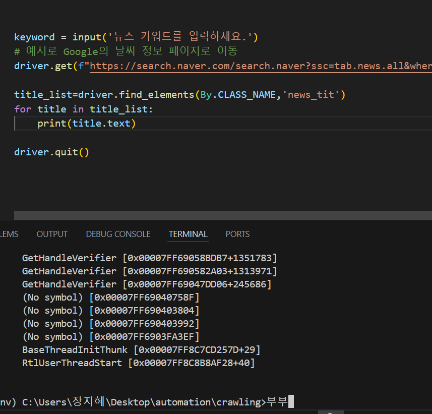432x414 pixels.
Task: Click By.CLASS_NAME in the code
Action: [238, 95]
